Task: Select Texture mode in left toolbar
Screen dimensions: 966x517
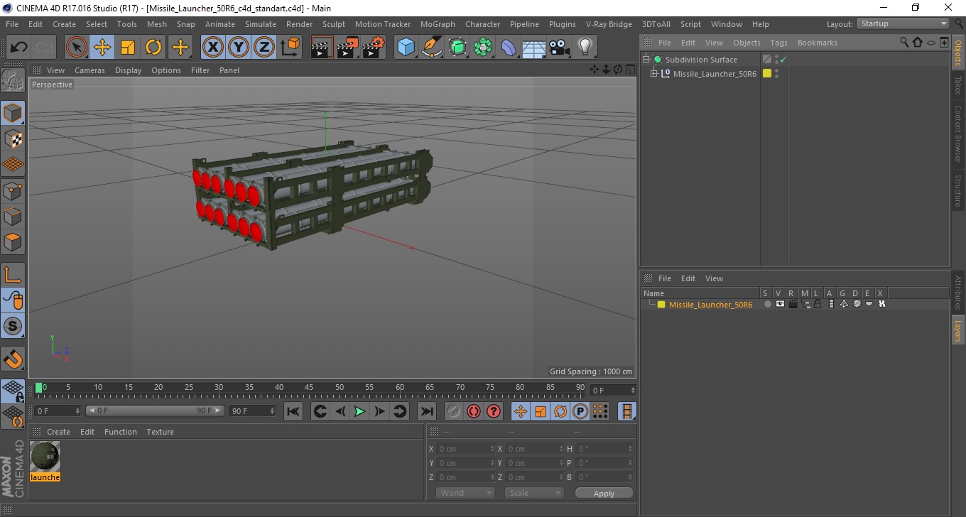Action: [x=13, y=138]
